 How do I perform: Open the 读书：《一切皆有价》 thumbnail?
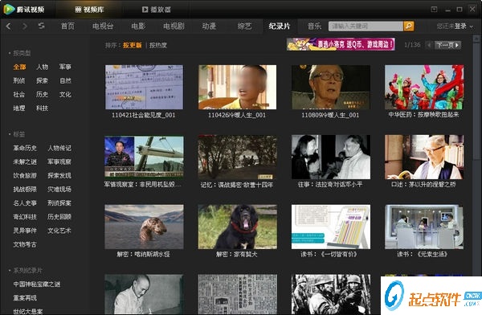click(x=331, y=227)
